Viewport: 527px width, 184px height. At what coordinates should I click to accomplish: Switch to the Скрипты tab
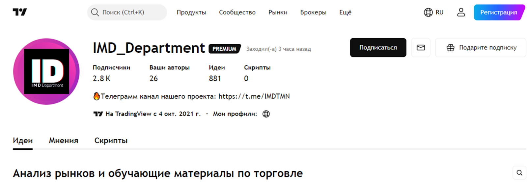point(111,141)
